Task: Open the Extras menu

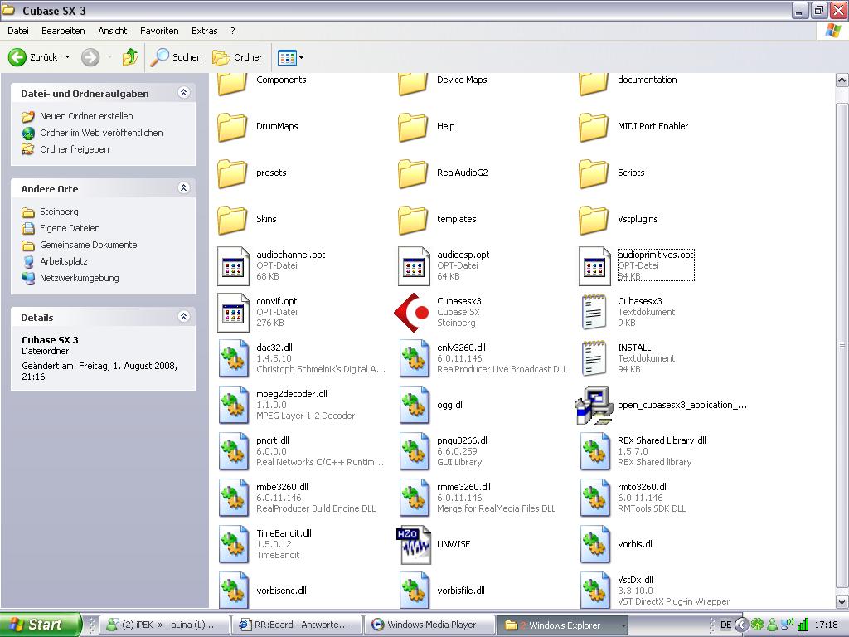Action: 205,31
